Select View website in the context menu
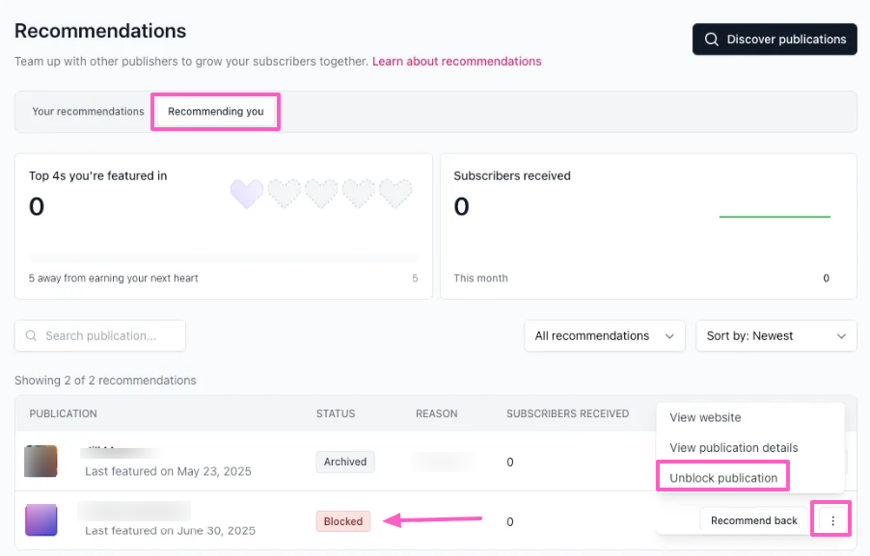Viewport: 870px width, 556px height. 705,417
